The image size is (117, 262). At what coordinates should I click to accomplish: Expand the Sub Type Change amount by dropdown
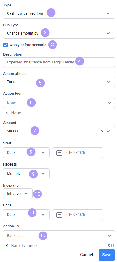[x=59, y=33]
